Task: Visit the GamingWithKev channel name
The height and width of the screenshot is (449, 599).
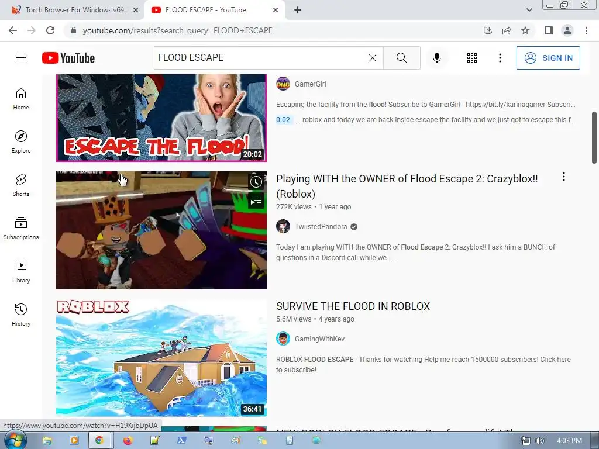Action: click(x=319, y=339)
